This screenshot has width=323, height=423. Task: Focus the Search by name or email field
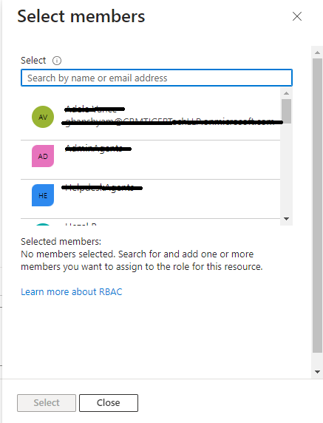(x=157, y=78)
